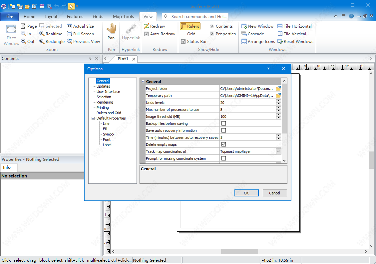Return to the Previous View
The height and width of the screenshot is (264, 376).
click(x=84, y=42)
